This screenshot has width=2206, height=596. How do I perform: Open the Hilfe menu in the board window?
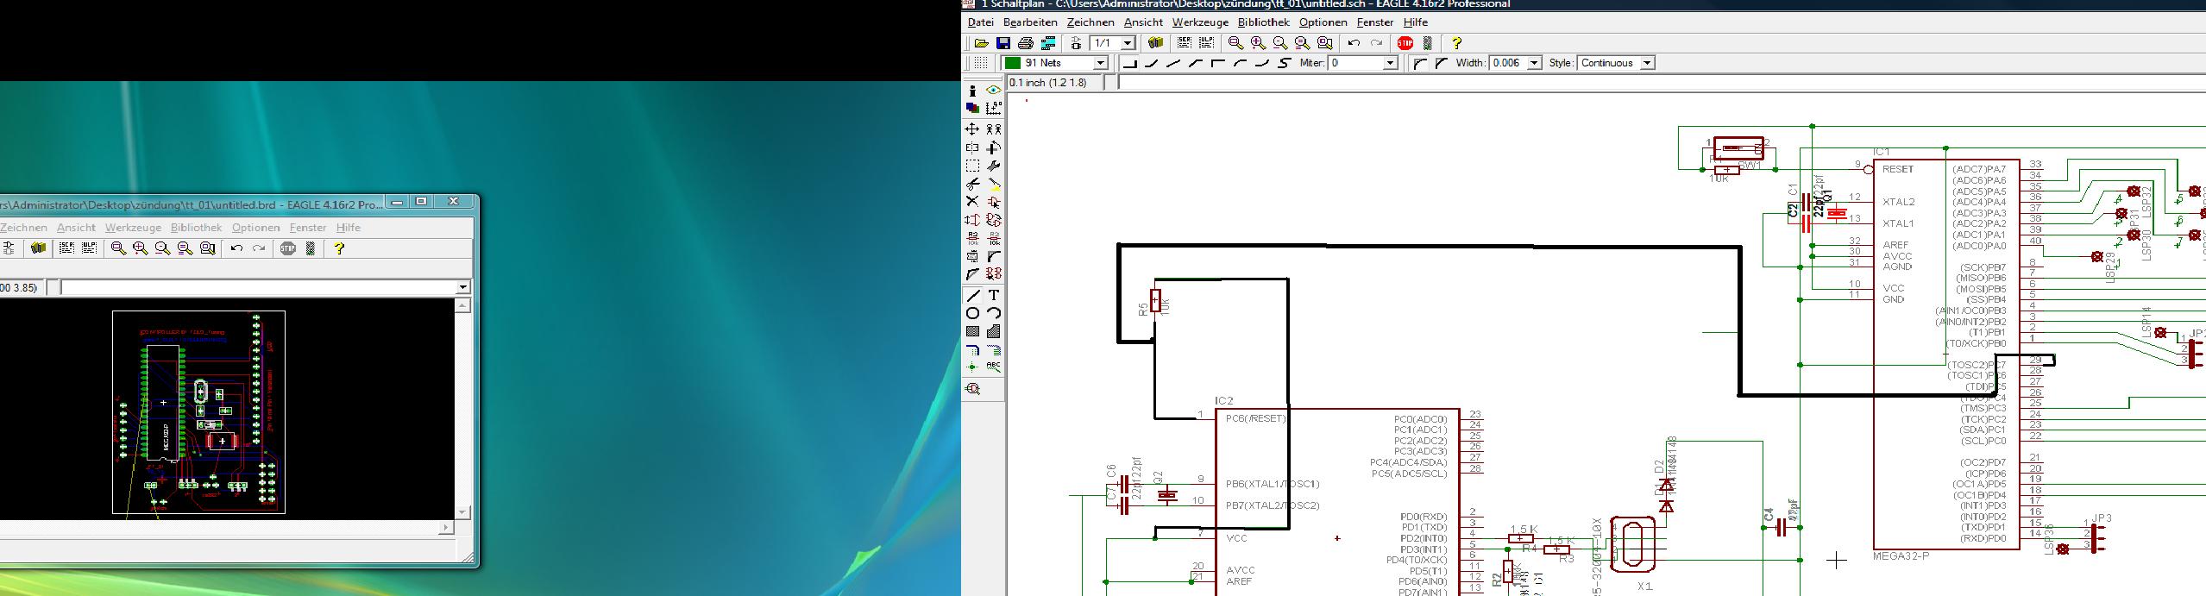pyautogui.click(x=349, y=228)
